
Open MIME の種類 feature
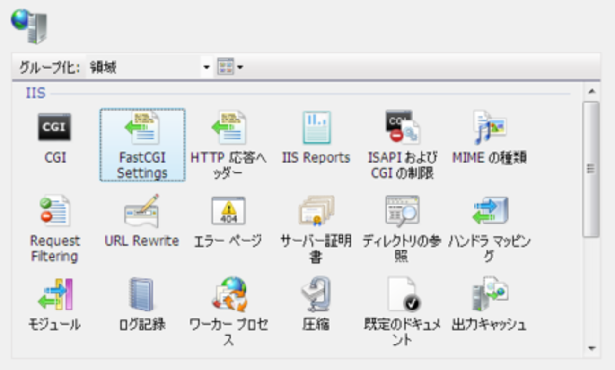click(489, 127)
